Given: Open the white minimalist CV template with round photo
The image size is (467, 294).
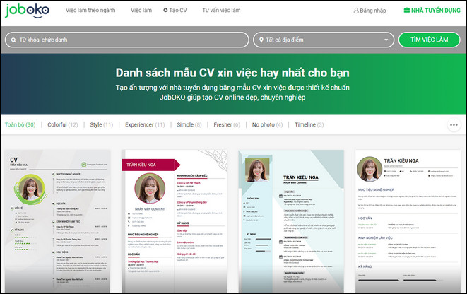Looking at the screenshot, I should 408,221.
